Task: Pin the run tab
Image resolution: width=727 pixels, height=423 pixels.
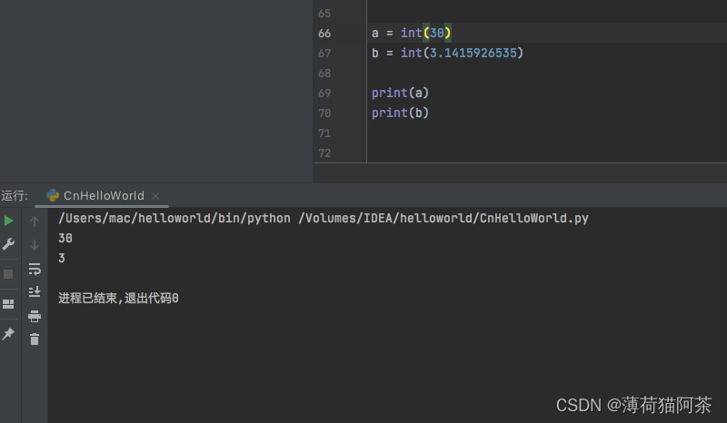Action: click(x=8, y=333)
